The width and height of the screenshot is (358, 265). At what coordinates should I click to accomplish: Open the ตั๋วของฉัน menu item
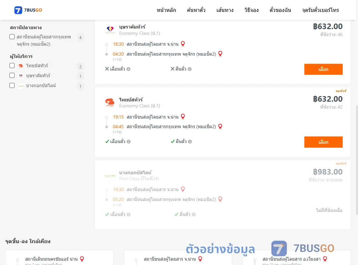pos(280,10)
